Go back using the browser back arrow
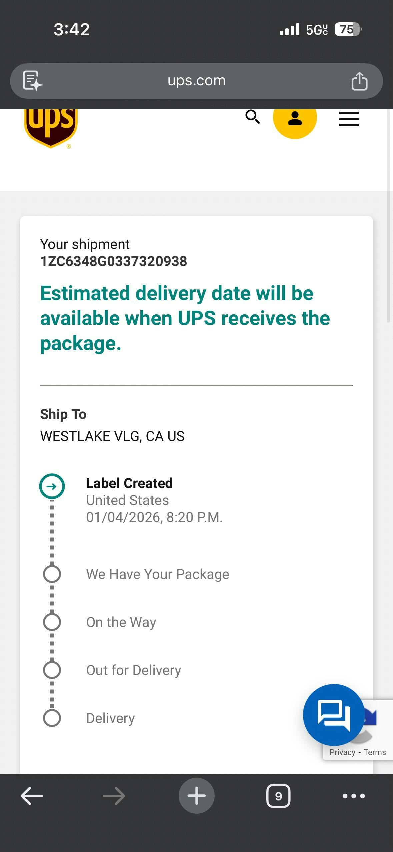This screenshot has width=393, height=852. point(32,796)
